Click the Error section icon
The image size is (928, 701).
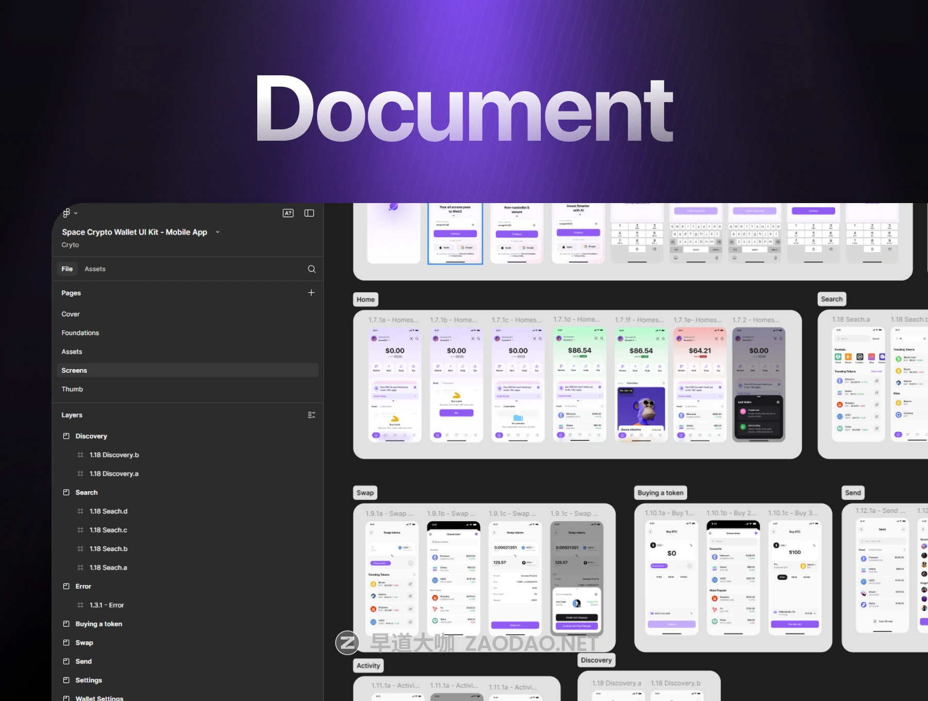coord(66,586)
